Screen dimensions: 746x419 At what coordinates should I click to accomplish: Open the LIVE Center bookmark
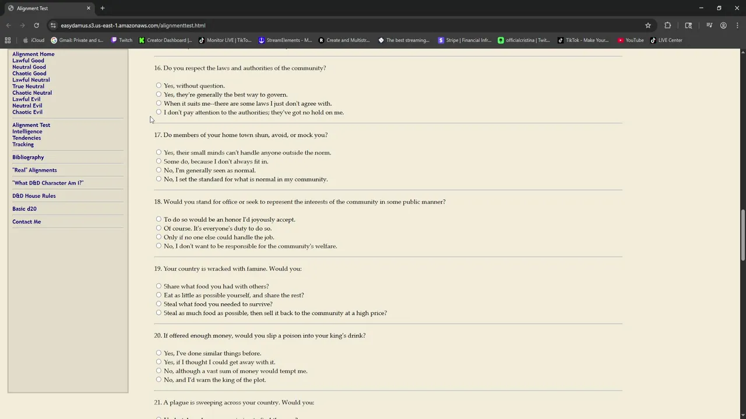666,40
